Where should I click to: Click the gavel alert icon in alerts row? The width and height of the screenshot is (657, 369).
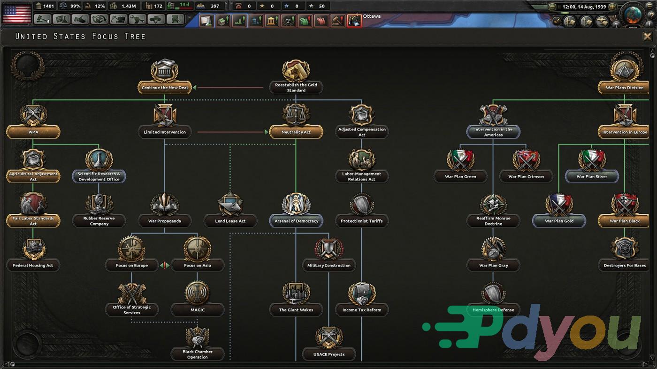(338, 21)
